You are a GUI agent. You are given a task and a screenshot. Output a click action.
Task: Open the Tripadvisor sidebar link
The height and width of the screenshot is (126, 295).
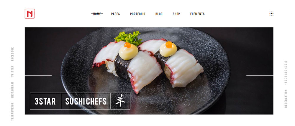pos(12,111)
